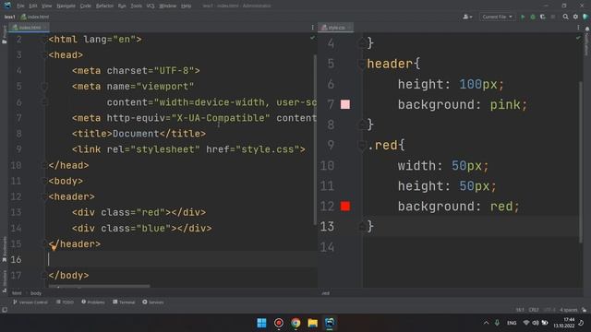Open the Version Control tool window

(x=30, y=302)
